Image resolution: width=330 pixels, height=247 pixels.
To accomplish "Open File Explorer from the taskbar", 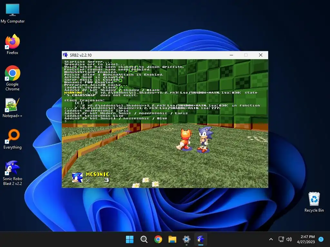I will 172,239.
